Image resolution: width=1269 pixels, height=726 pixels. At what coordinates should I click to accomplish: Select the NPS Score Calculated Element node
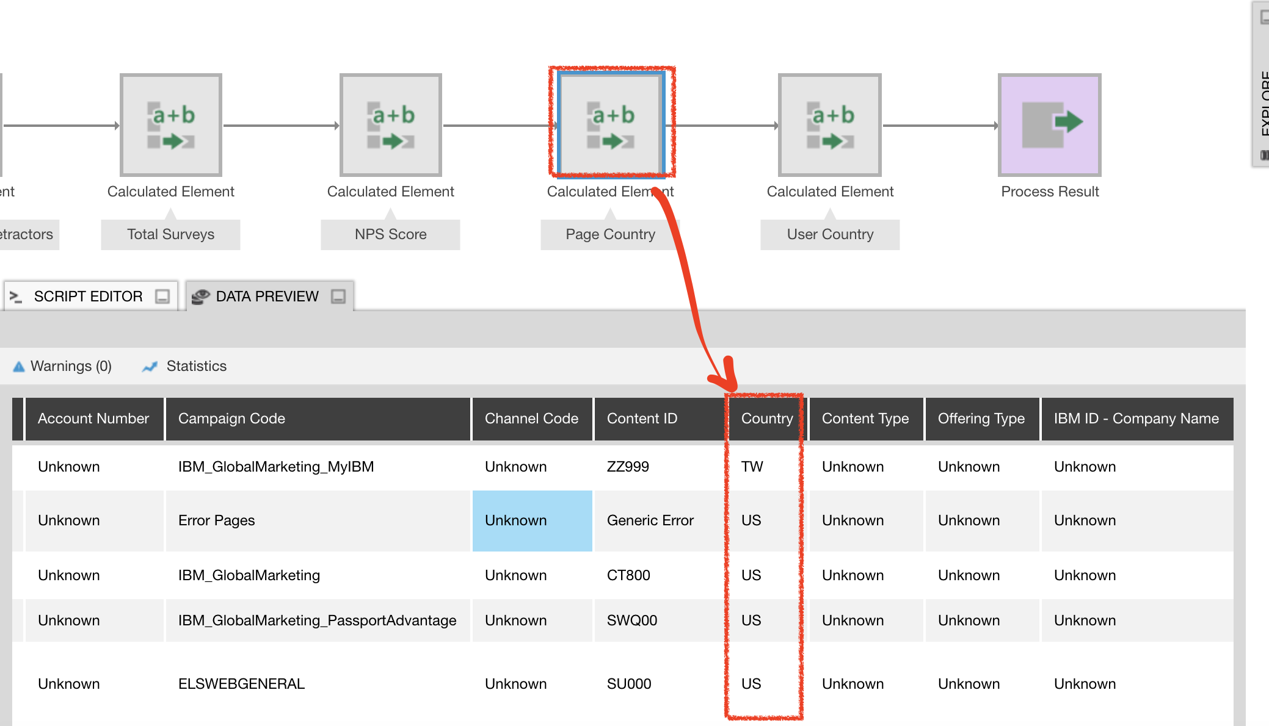tap(391, 125)
